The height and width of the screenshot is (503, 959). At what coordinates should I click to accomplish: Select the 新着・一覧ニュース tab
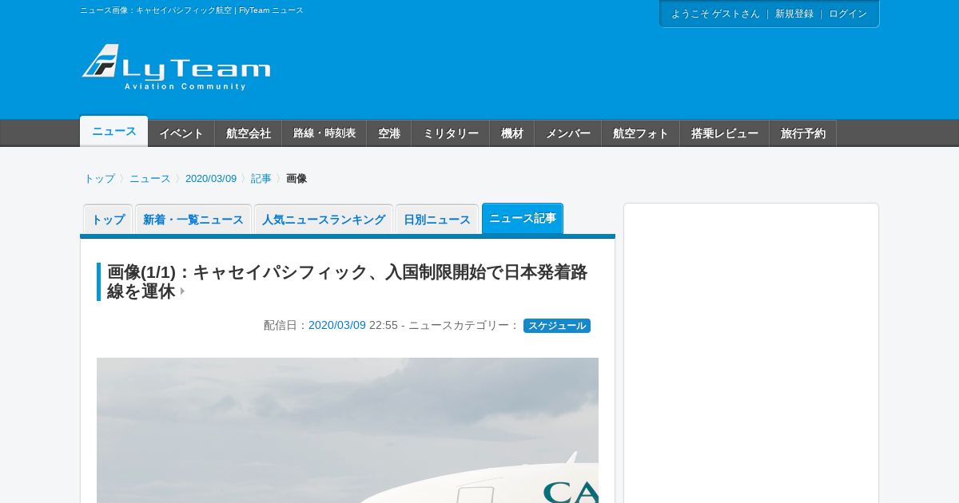(193, 220)
